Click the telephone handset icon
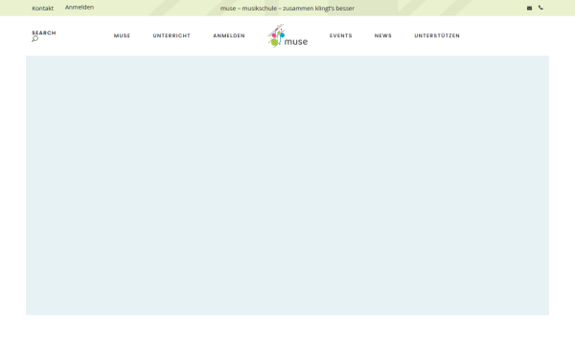The width and height of the screenshot is (575, 359). tap(540, 8)
